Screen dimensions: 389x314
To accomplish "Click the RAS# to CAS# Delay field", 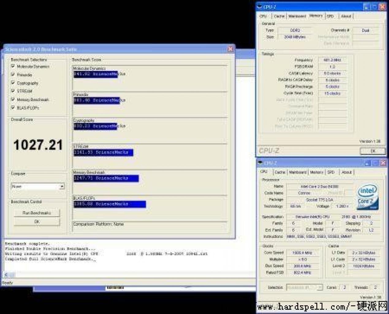I will click(332, 80).
